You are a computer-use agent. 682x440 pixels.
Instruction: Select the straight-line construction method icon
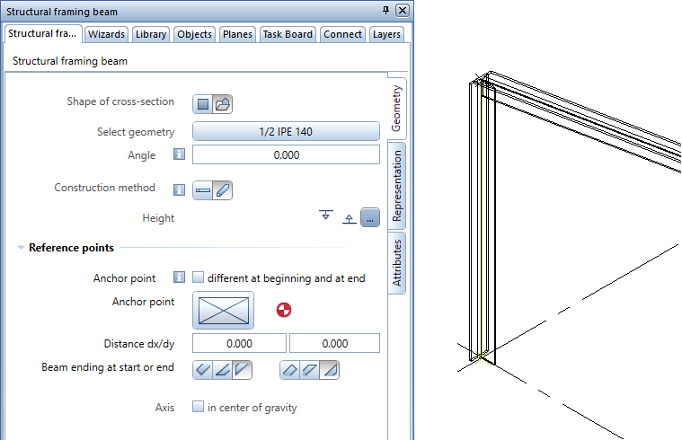203,190
